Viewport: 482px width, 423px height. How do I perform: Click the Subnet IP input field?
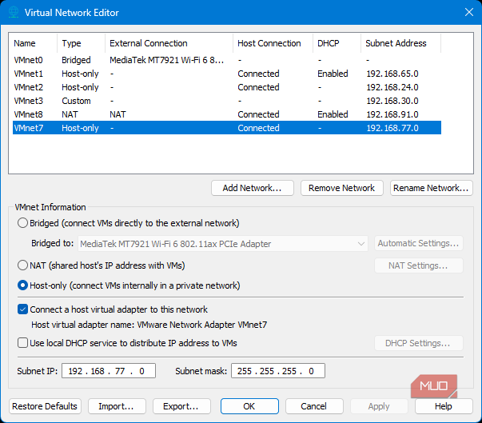pos(109,371)
